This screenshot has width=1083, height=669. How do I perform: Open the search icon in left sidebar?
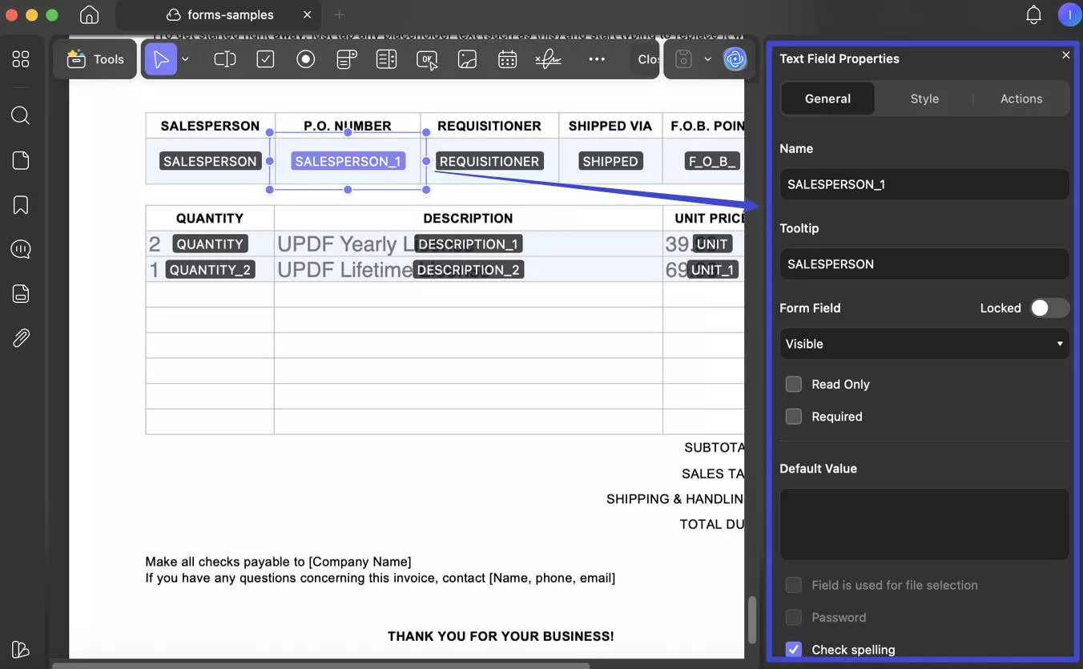click(x=21, y=115)
